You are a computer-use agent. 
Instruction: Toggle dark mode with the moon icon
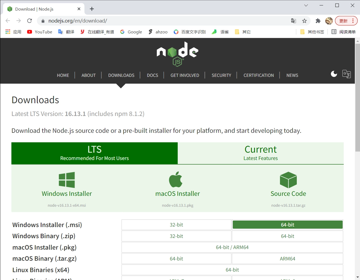click(334, 74)
